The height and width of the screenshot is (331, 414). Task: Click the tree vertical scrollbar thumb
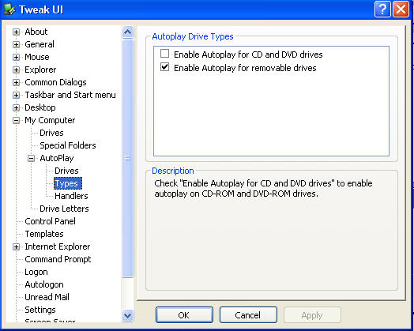128,158
